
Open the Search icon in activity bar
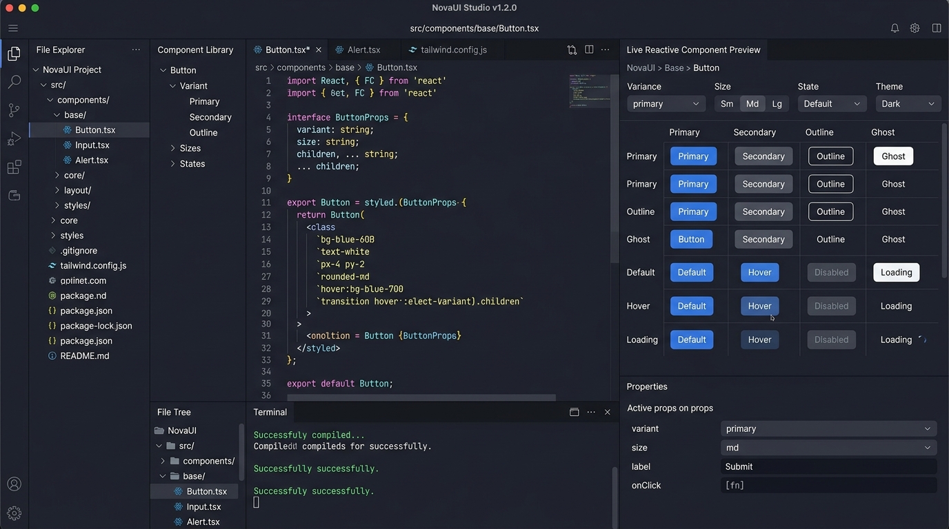14,82
